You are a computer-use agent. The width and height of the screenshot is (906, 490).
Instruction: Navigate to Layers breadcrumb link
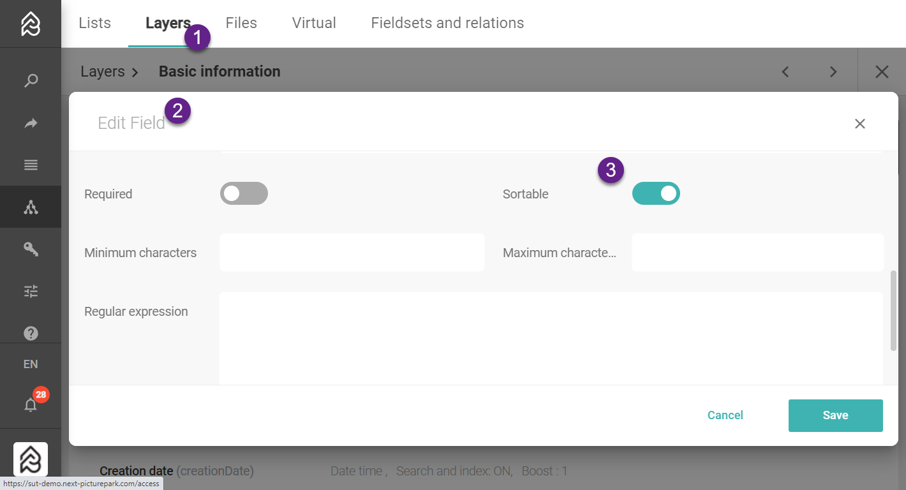click(x=102, y=71)
